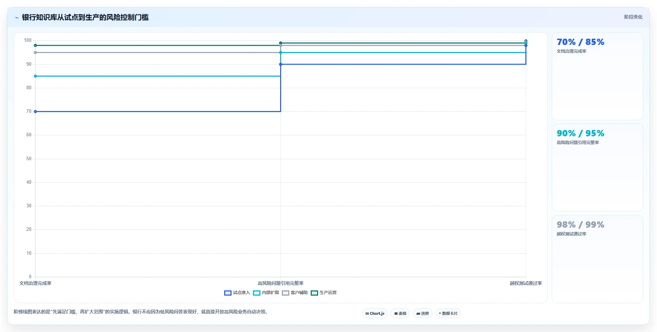
Task: Click the 高风险问题引用完整率 card caption
Action: (x=578, y=143)
